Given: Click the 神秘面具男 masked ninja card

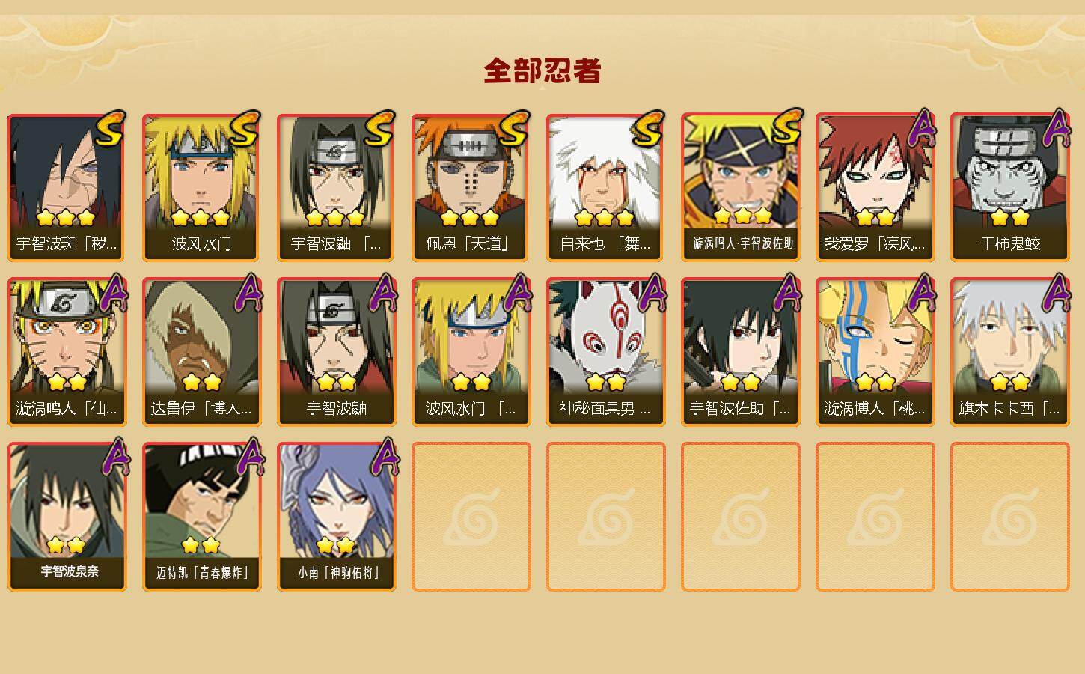Looking at the screenshot, I should 606,352.
